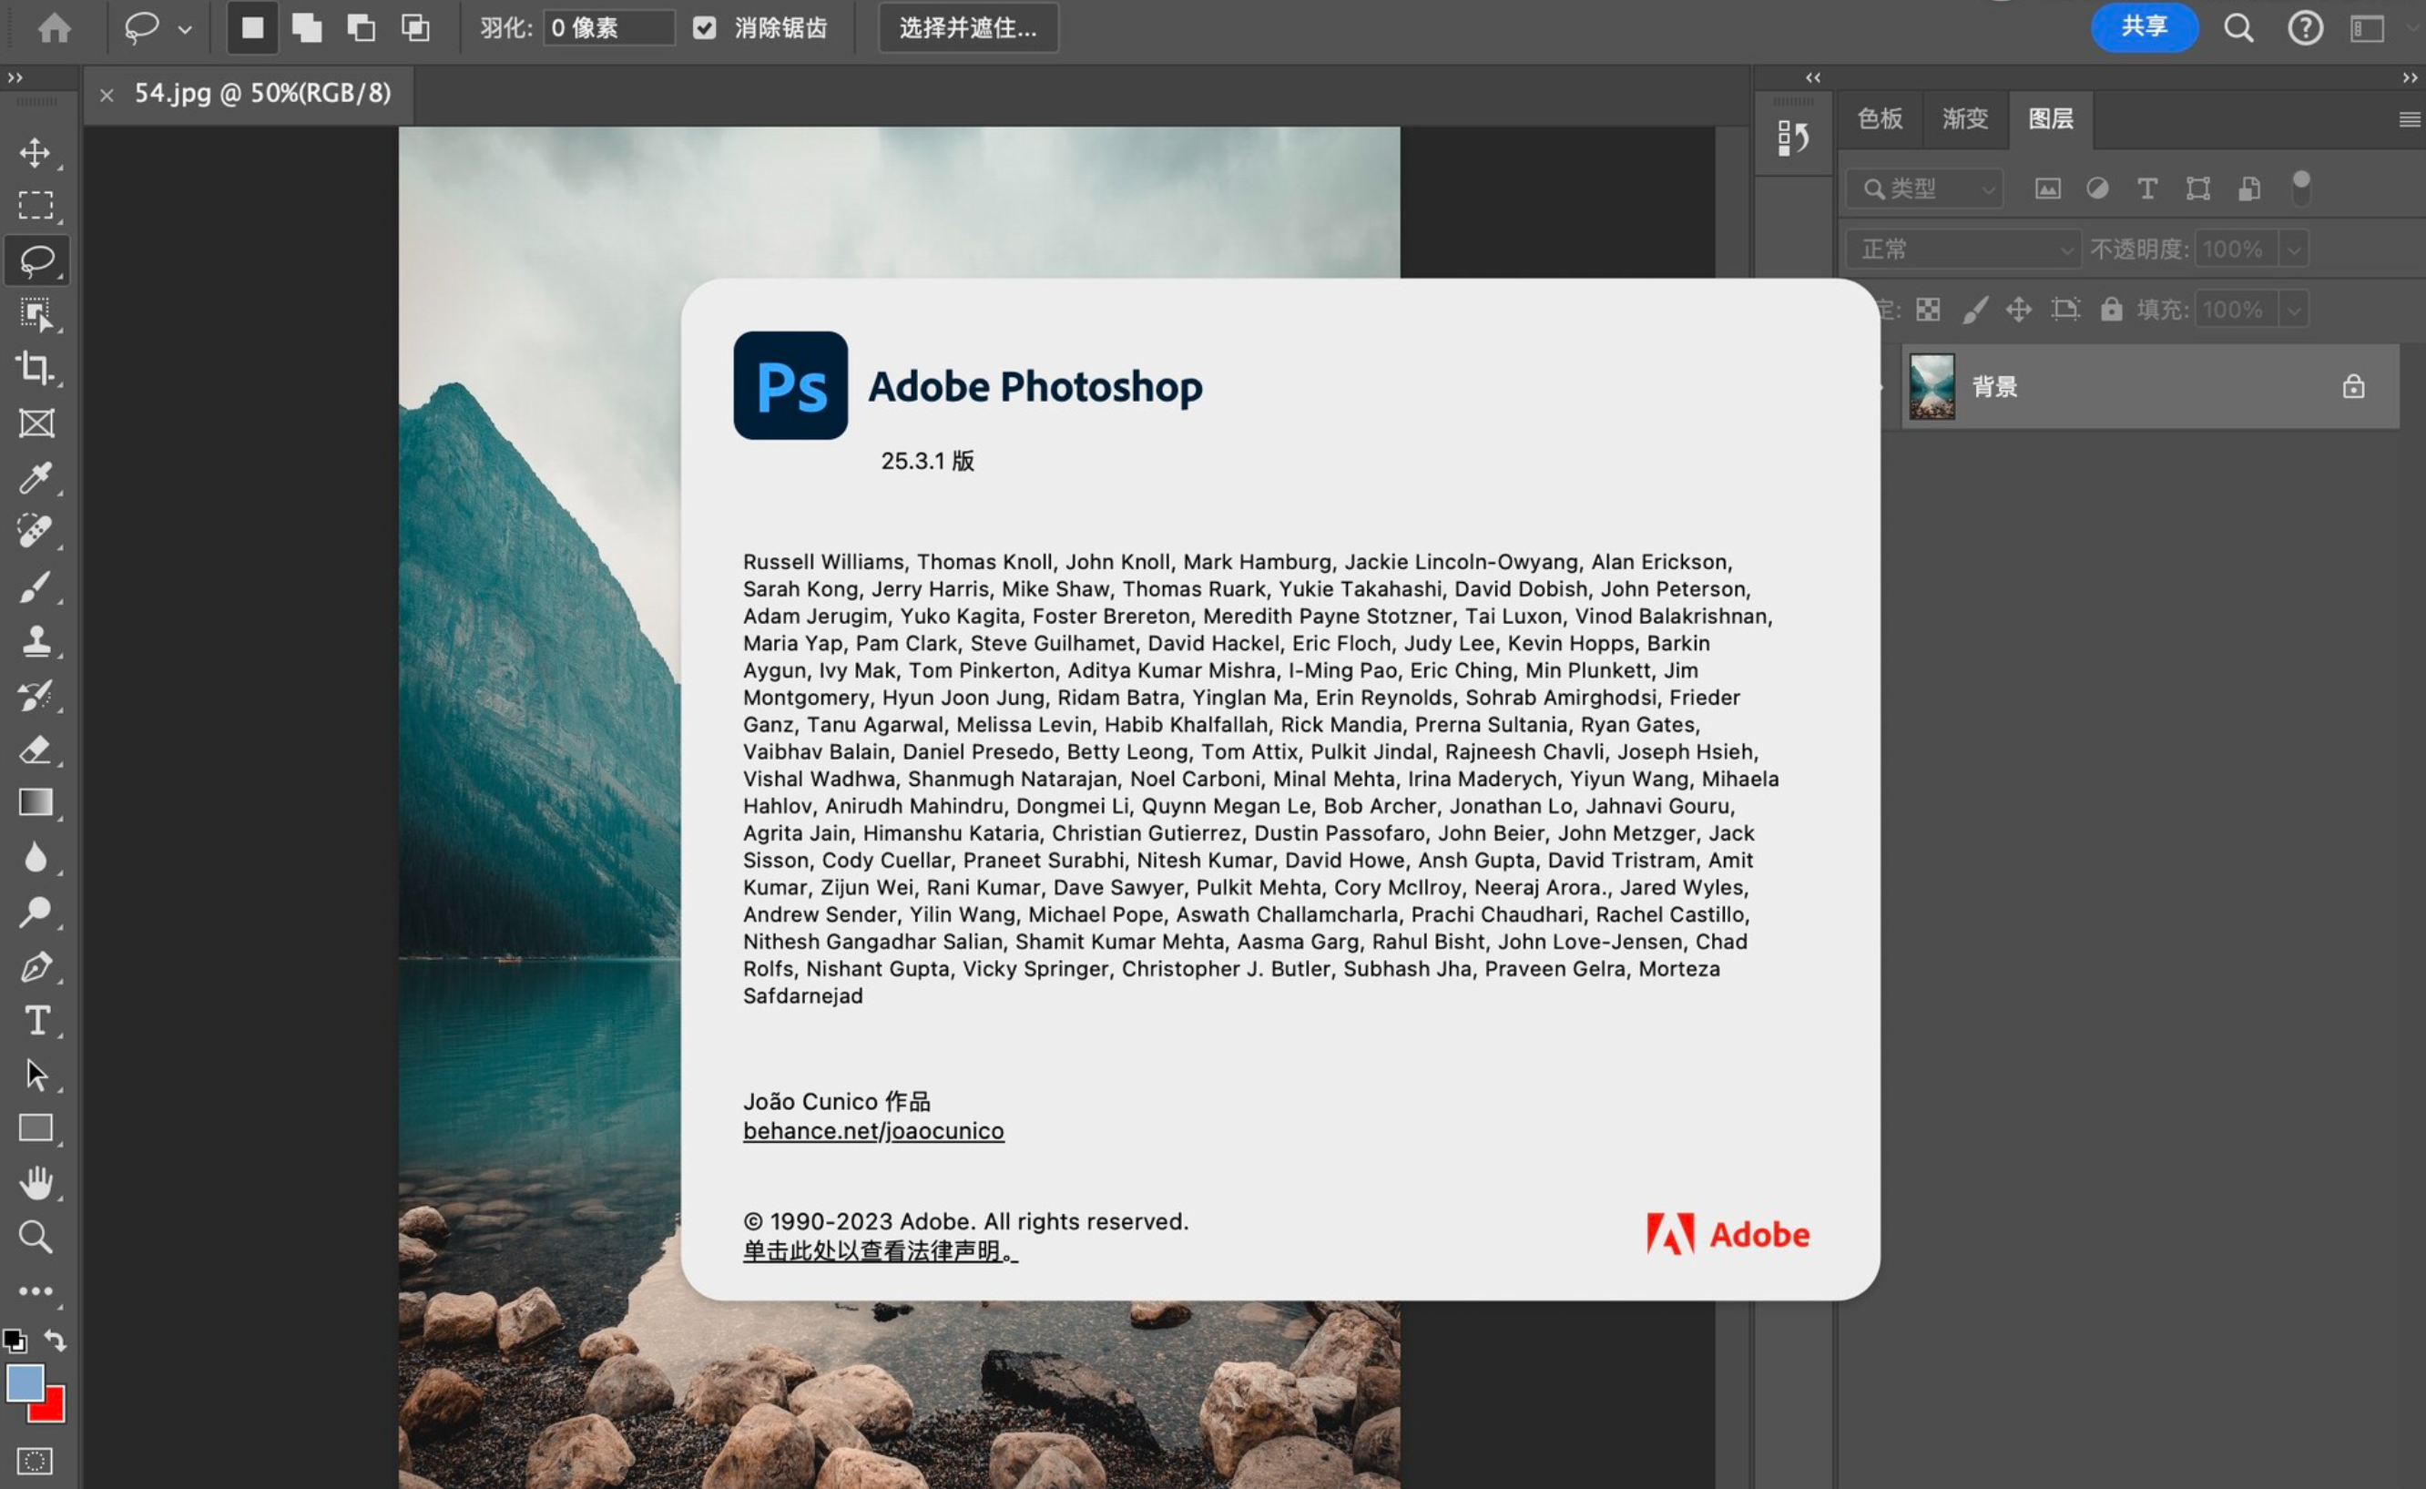
Task: Select the Lasso tool in toolbar
Action: tap(36, 261)
